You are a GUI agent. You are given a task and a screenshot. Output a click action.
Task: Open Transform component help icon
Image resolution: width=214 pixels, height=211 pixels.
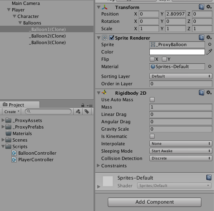coord(201,7)
